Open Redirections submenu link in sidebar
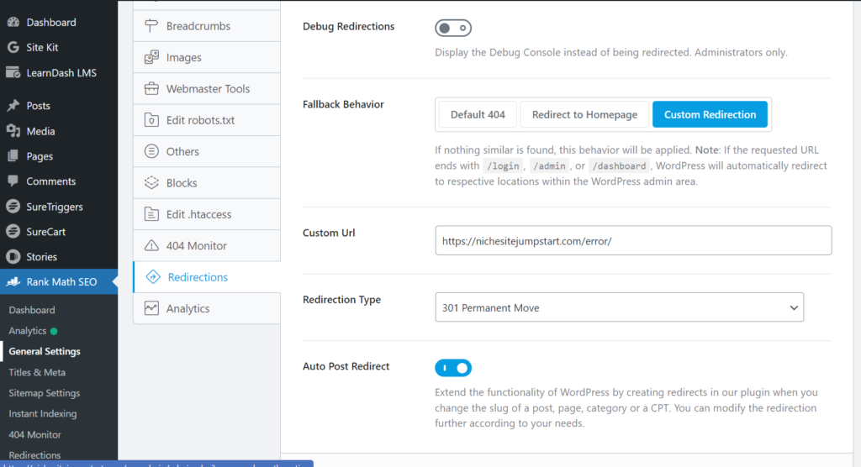This screenshot has height=467, width=861. click(x=34, y=455)
